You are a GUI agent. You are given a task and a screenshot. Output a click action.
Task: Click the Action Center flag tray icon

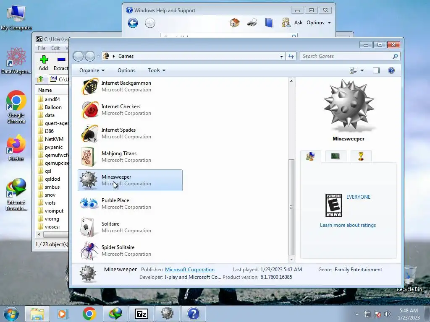(378, 314)
